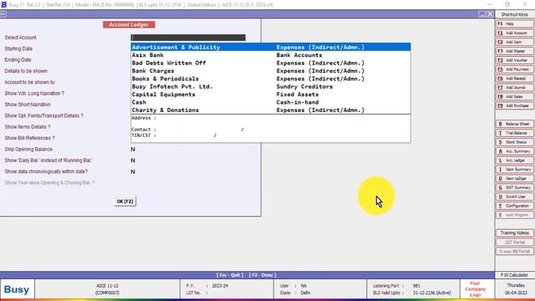This screenshot has width=535, height=301.
Task: Open the Stock Status shortcut
Action: coord(515,142)
